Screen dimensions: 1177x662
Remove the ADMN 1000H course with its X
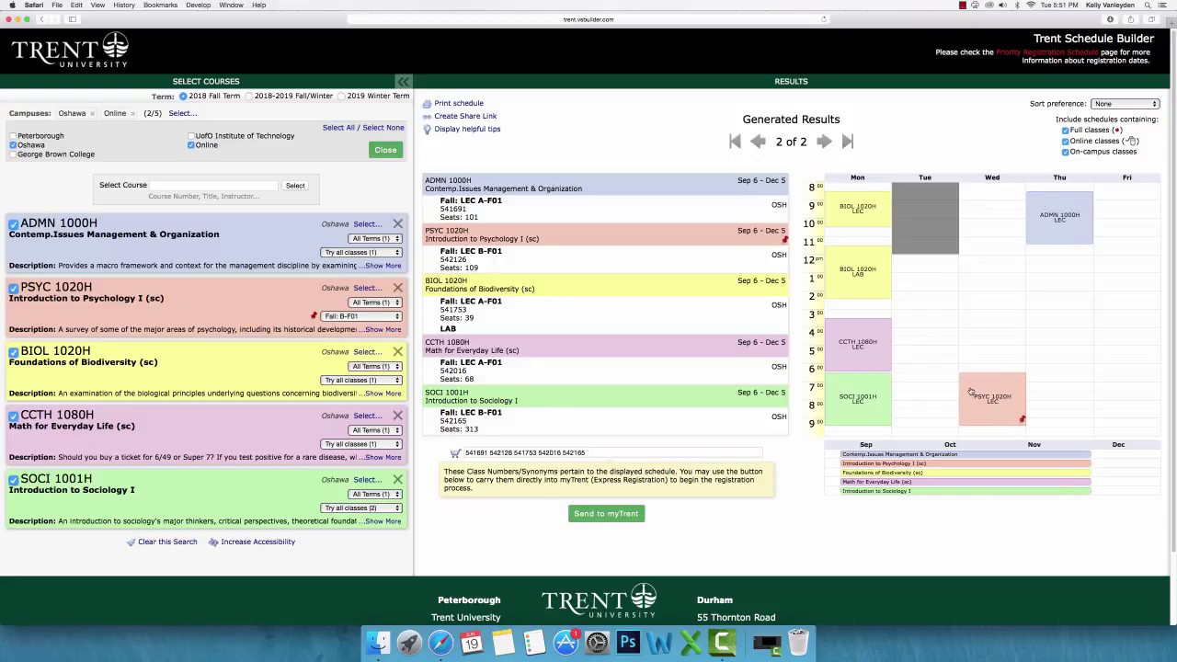pos(397,223)
